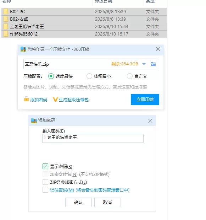Open the browse save folder icon
The height and width of the screenshot is (220, 206).
point(153,64)
